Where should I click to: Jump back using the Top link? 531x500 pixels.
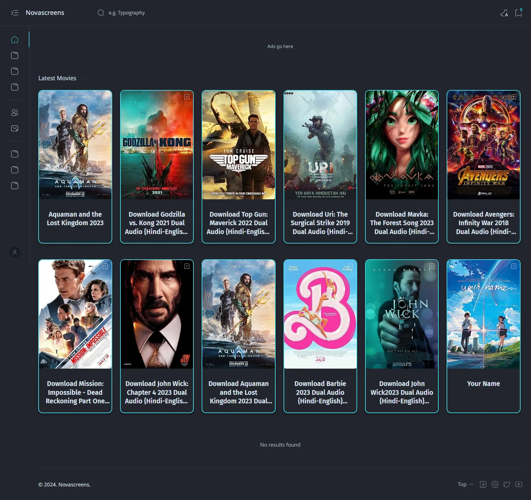pyautogui.click(x=465, y=485)
